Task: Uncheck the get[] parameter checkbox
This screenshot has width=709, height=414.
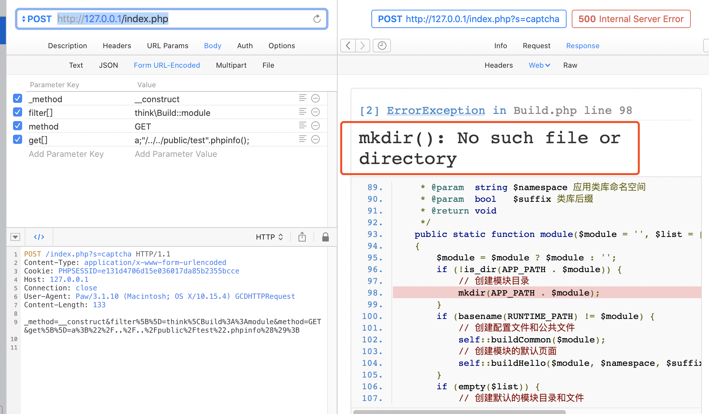Action: pos(18,139)
